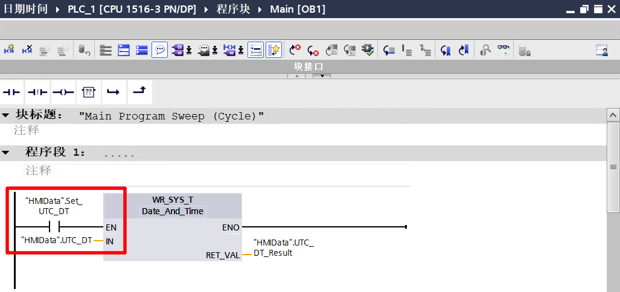Close the branch in the rung
This screenshot has height=292, width=620.
pyautogui.click(x=139, y=92)
